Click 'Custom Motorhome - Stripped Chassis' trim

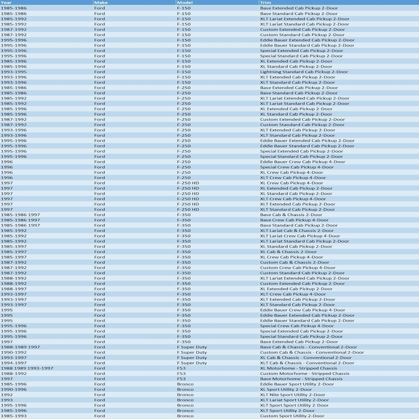tap(305, 373)
